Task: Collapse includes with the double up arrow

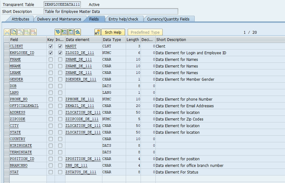Action: tap(78, 32)
